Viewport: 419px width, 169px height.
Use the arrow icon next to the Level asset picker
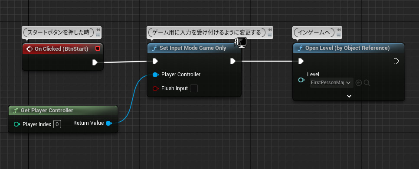tap(359, 83)
